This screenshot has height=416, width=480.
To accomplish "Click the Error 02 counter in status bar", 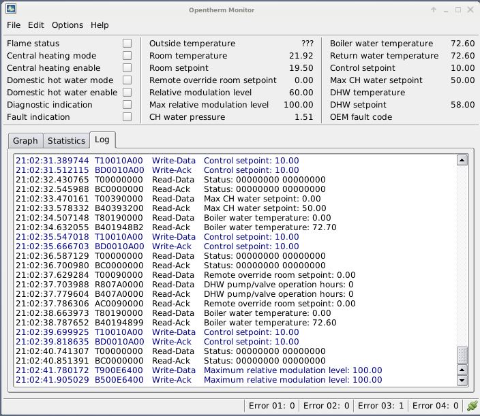I will coord(326,406).
